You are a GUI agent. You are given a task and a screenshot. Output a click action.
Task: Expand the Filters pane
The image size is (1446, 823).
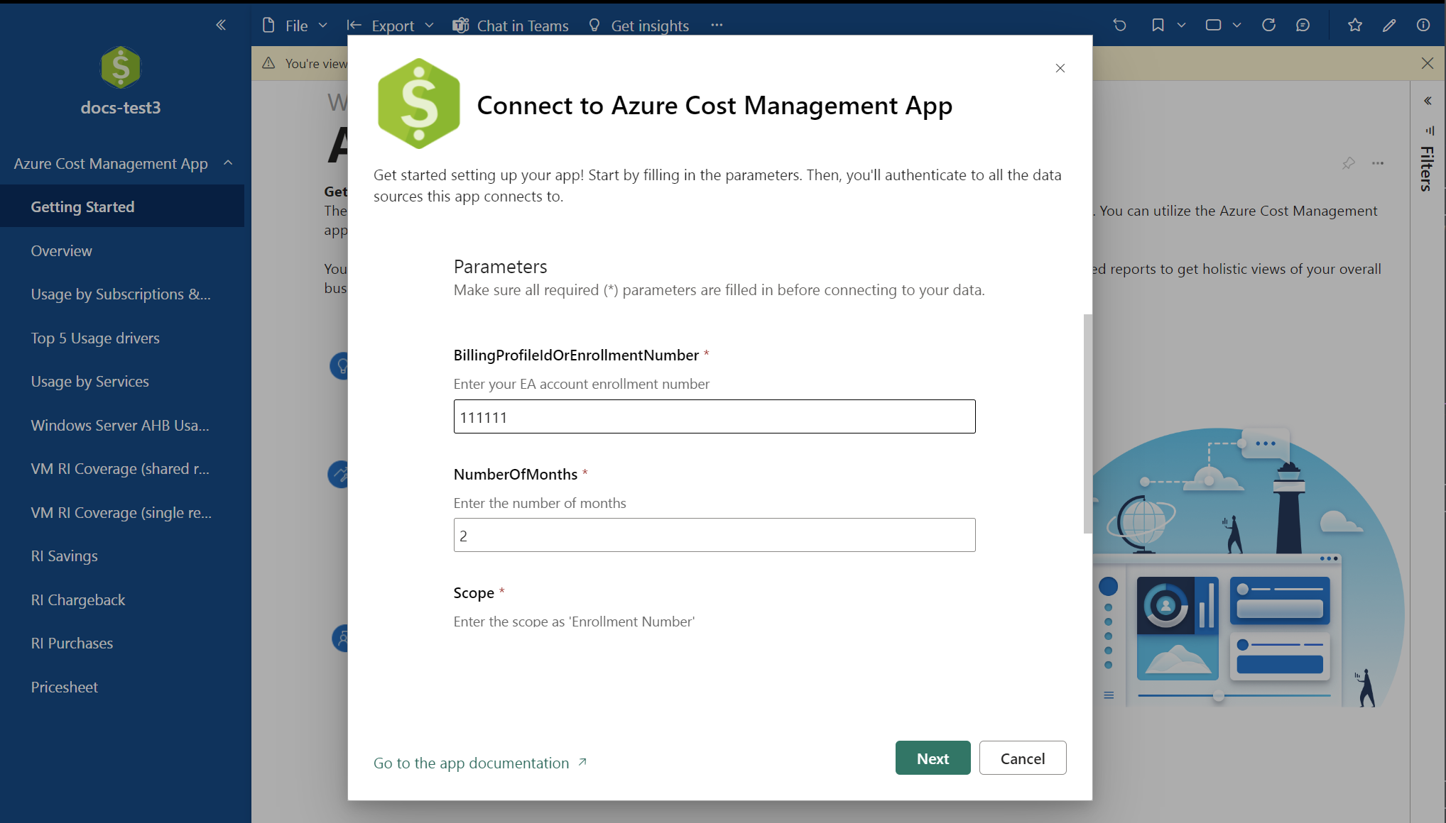point(1428,101)
